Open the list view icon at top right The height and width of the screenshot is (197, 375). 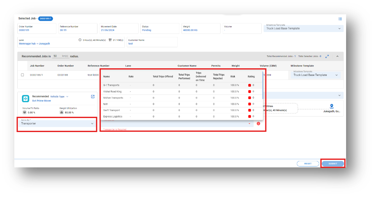tap(340, 19)
